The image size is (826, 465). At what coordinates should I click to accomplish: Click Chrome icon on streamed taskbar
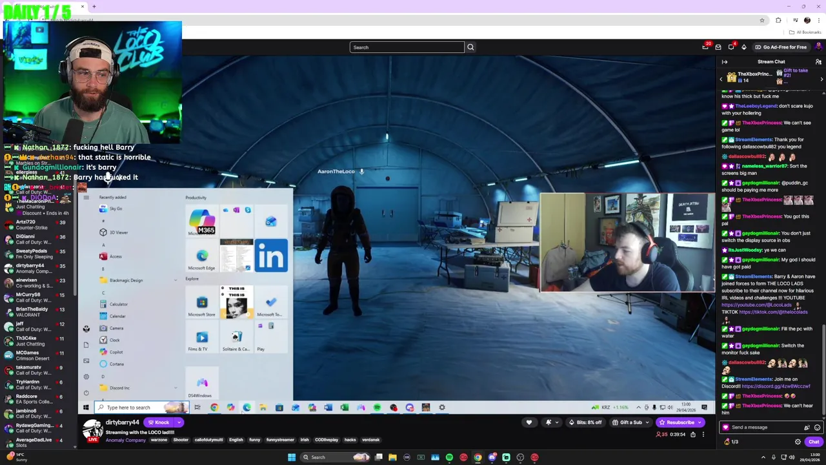pos(214,408)
